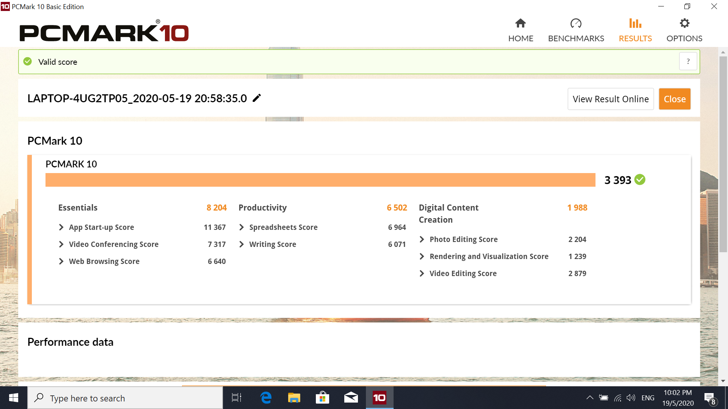The image size is (728, 409).
Task: Click the Benchmarks gauge icon
Action: coord(576,23)
